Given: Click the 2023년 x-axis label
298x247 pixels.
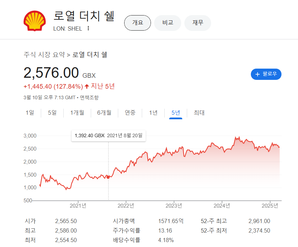Looking at the screenshot, I should pos(174,206).
